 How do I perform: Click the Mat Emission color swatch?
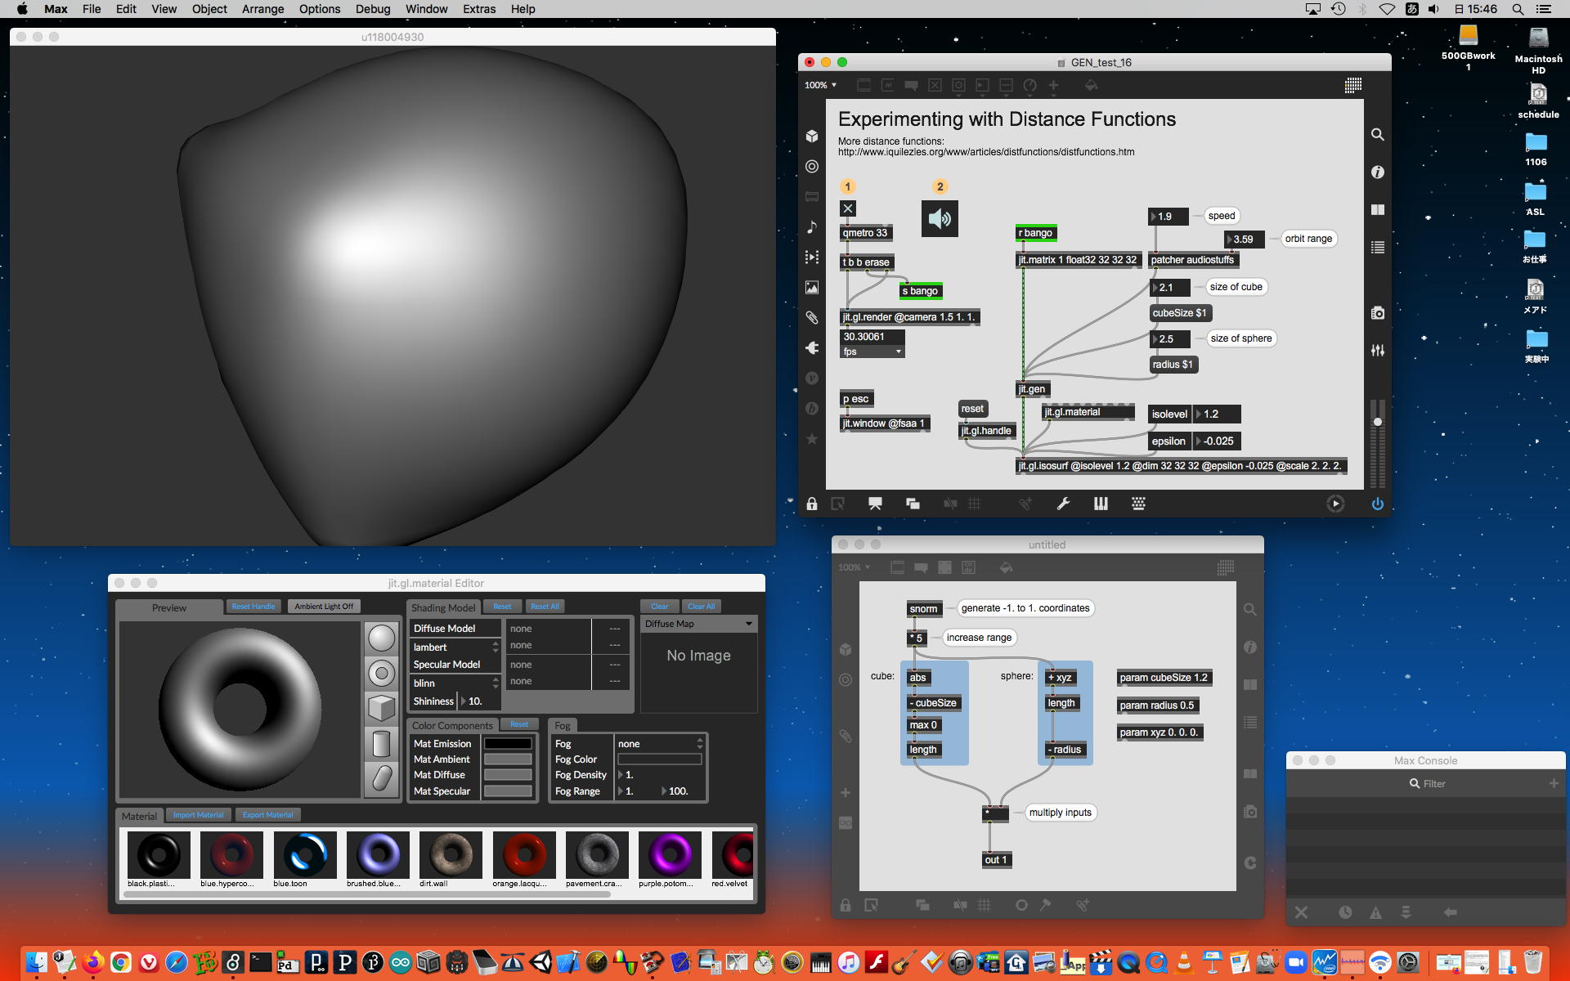(x=508, y=744)
